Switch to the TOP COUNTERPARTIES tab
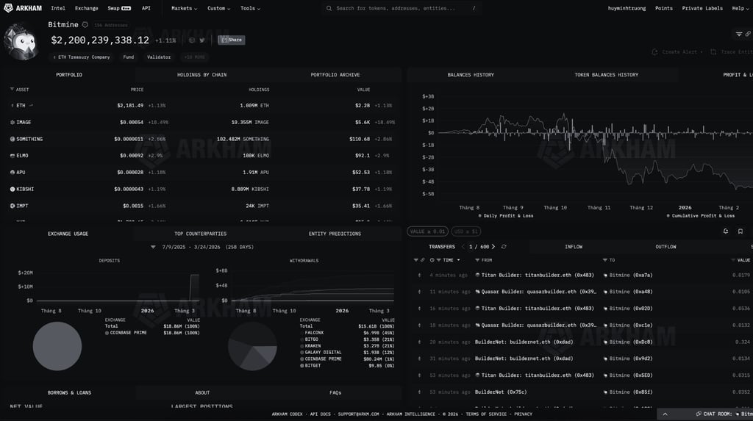Screen dimensions: 753x421 click(201, 234)
